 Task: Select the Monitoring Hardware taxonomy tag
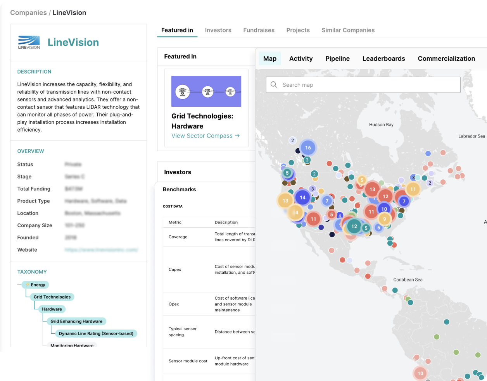coord(72,345)
